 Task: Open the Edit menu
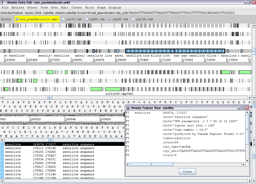pos(65,7)
